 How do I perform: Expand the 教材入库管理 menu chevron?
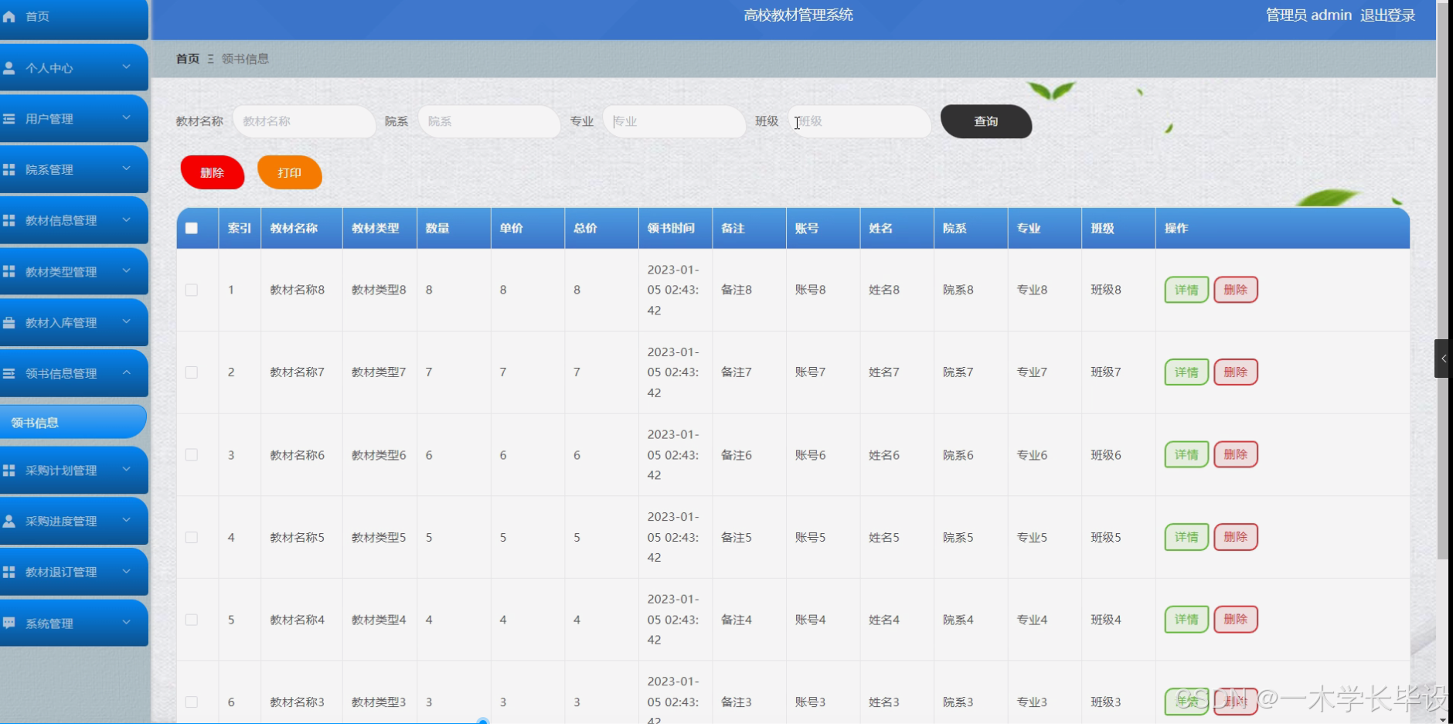[x=127, y=321]
